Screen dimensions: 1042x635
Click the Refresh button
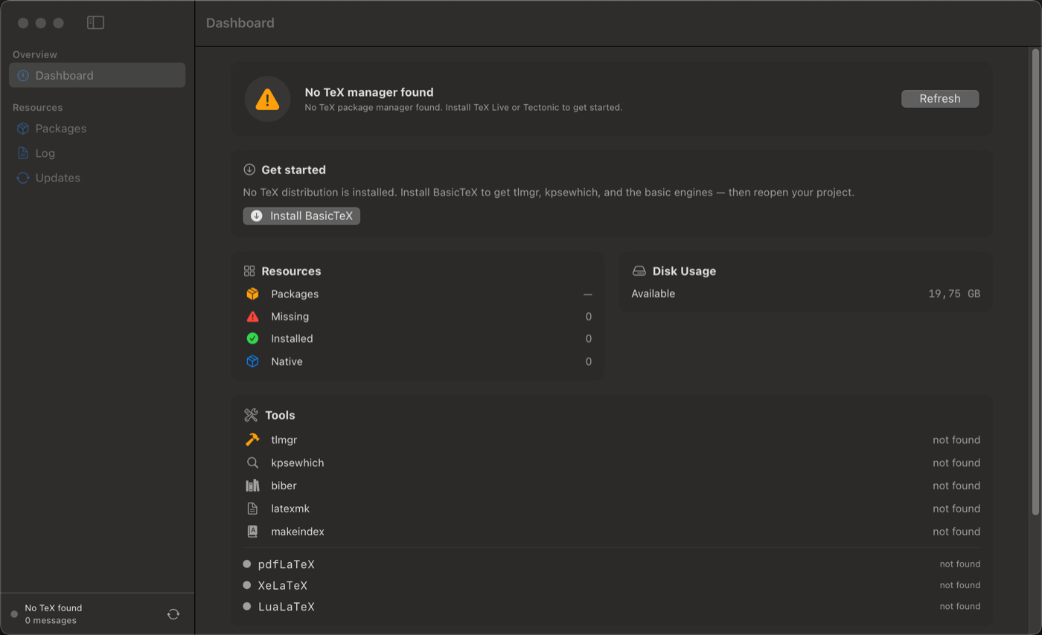click(x=940, y=98)
